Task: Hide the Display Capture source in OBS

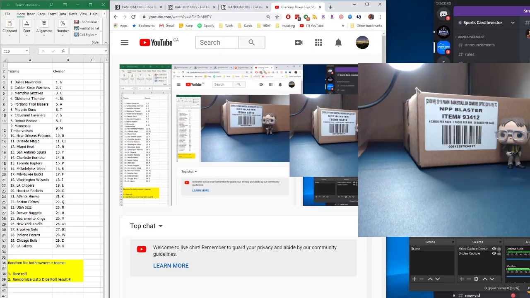Action: click(494, 253)
